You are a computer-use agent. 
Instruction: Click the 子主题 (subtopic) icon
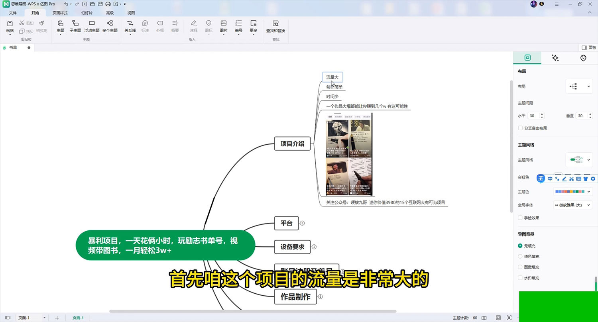tap(75, 24)
